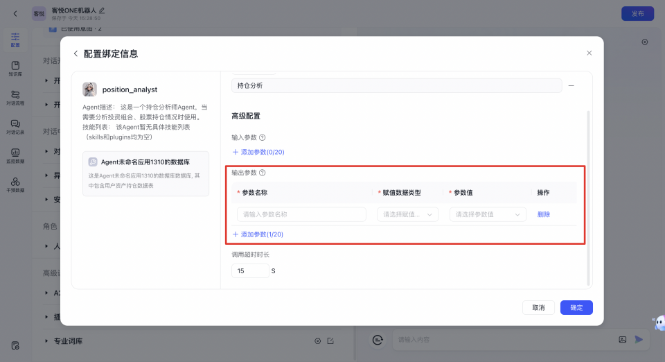
Task: Remove the 持仓分析 entry with minus icon
Action: (x=571, y=86)
